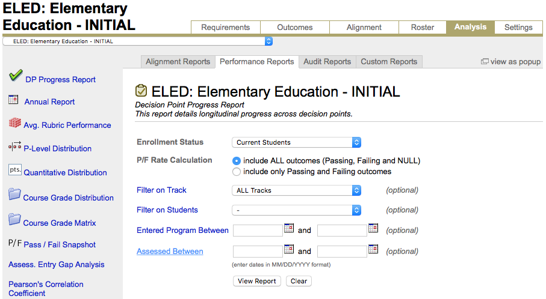Click the Entered Program Between start date field
Image resolution: width=546 pixels, height=299 pixels.
258,231
